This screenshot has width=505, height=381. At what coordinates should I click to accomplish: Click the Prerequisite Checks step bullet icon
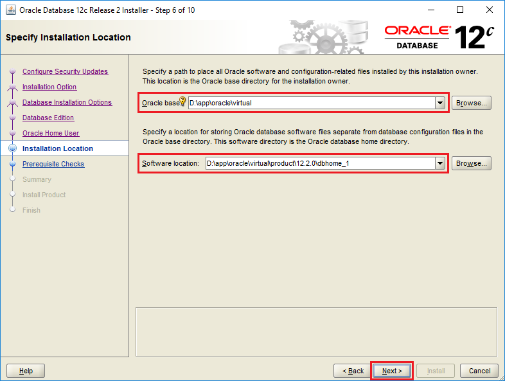[x=13, y=164]
